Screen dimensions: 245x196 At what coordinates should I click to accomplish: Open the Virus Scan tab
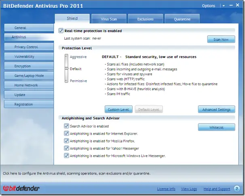pyautogui.click(x=109, y=19)
